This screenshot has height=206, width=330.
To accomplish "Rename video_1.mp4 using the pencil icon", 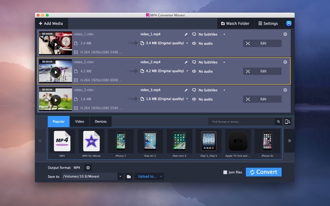I will (186, 34).
